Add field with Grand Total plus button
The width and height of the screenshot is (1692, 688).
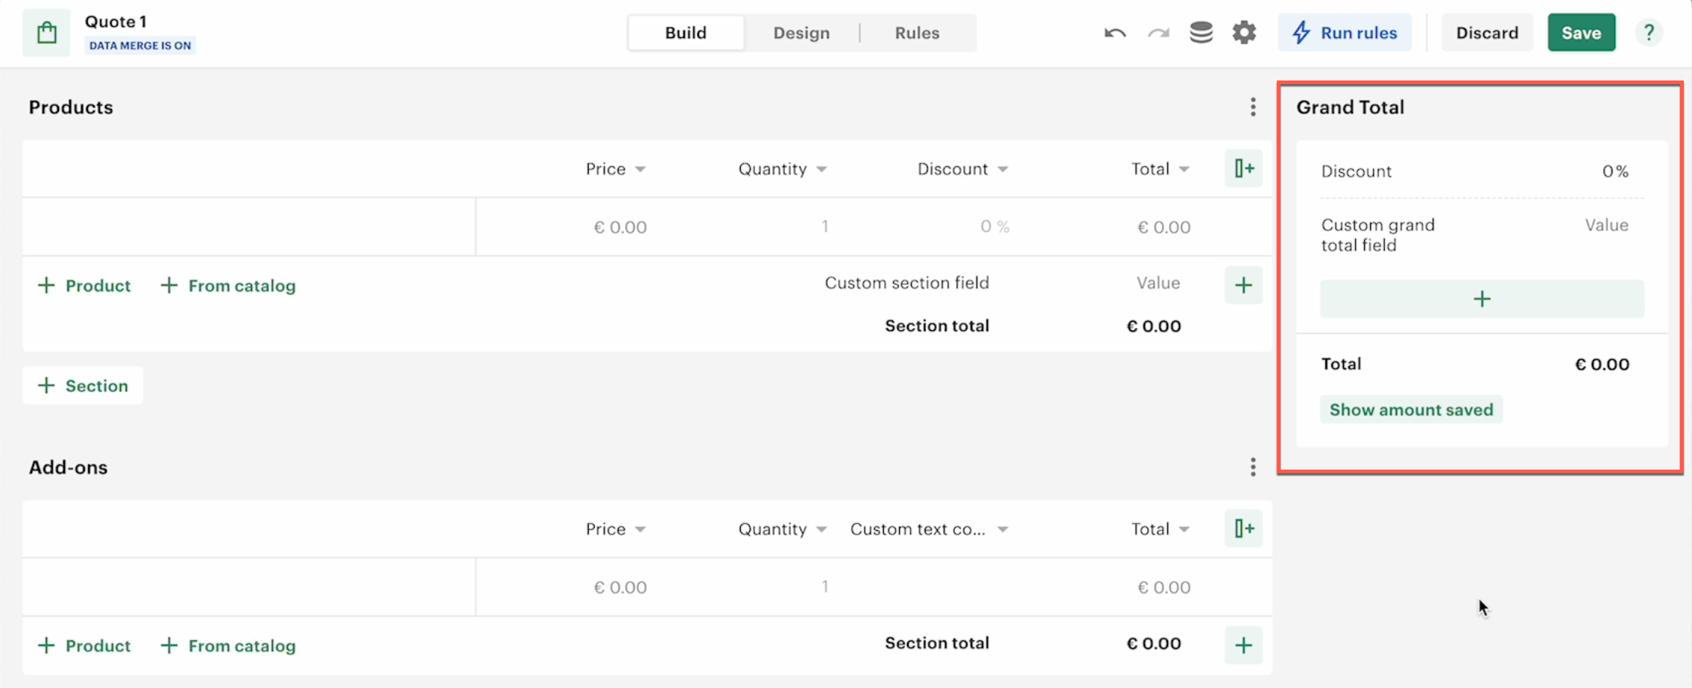(x=1482, y=299)
